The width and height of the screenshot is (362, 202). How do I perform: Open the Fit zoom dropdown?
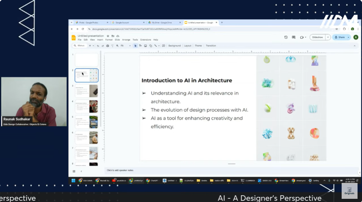125,46
